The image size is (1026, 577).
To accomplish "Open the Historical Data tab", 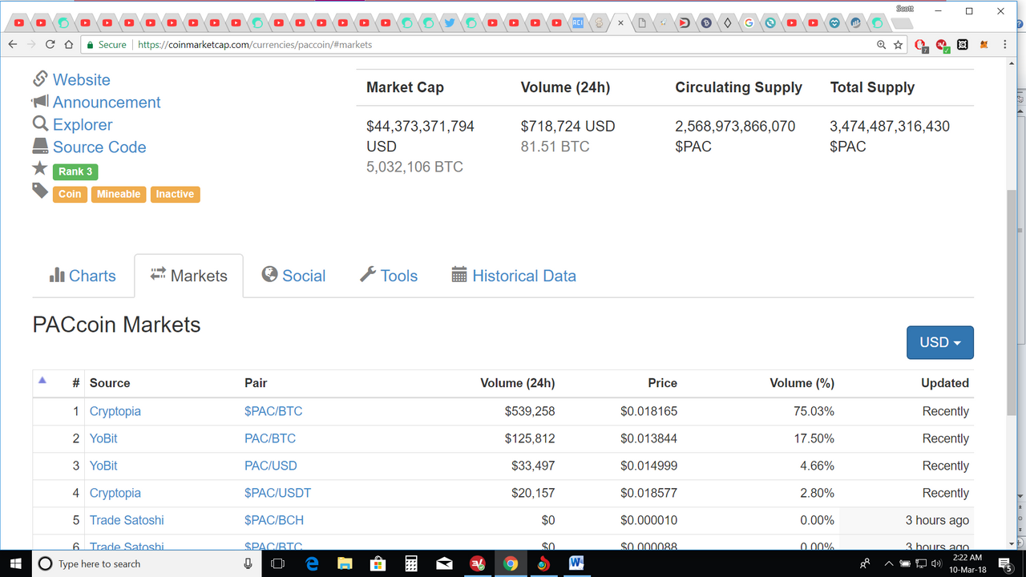I will pos(514,276).
